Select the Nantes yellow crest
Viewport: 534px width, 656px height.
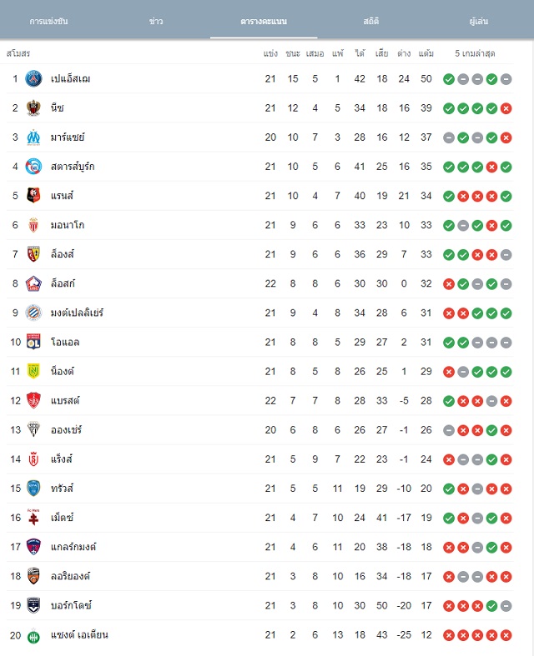click(x=33, y=371)
